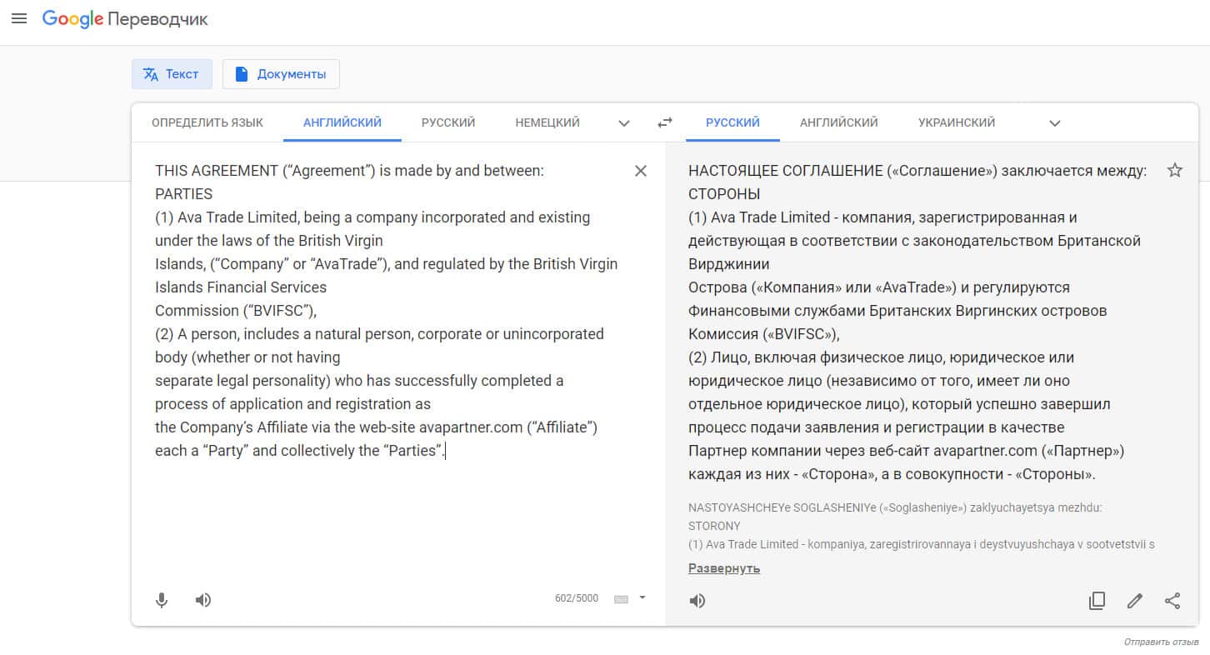1210x655 pixels.
Task: Copy the translation to clipboard
Action: (1097, 601)
